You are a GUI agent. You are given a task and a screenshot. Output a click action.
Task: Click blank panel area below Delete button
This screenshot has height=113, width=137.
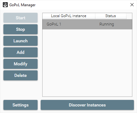tap(21, 90)
